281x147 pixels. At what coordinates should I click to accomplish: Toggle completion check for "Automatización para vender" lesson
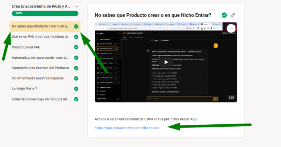tap(76, 57)
